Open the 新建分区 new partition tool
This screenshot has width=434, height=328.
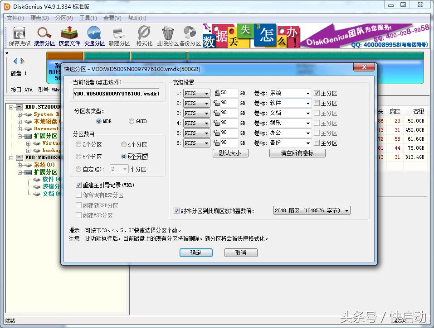(119, 35)
